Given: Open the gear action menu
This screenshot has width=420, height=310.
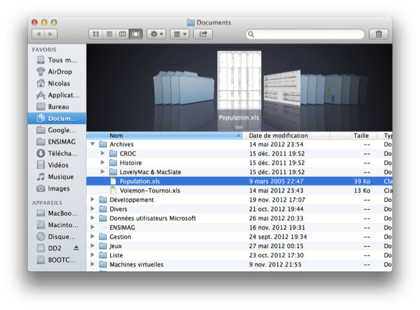Looking at the screenshot, I should click(x=157, y=34).
